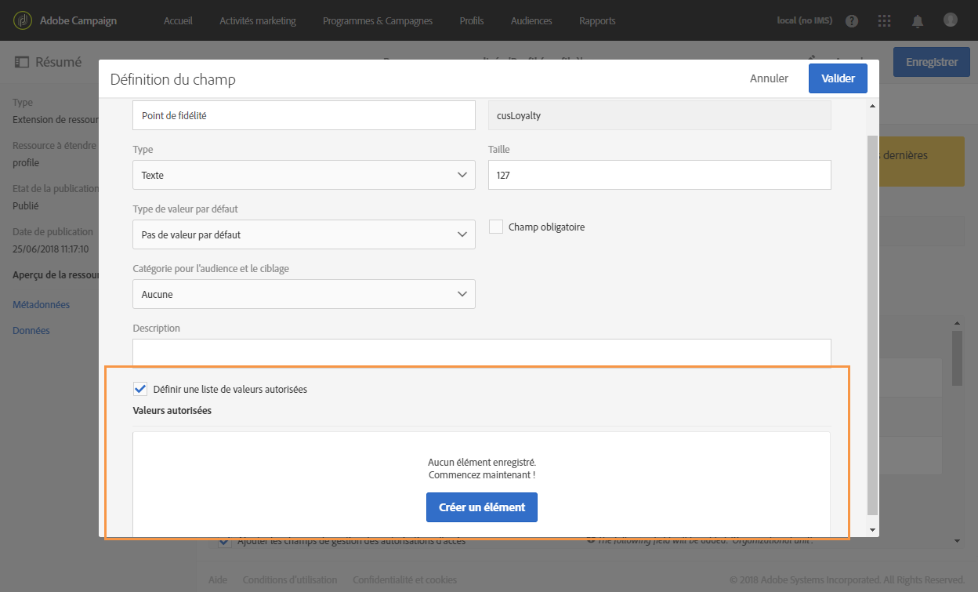Go to the Audiences menu
The width and height of the screenshot is (978, 592).
[531, 21]
